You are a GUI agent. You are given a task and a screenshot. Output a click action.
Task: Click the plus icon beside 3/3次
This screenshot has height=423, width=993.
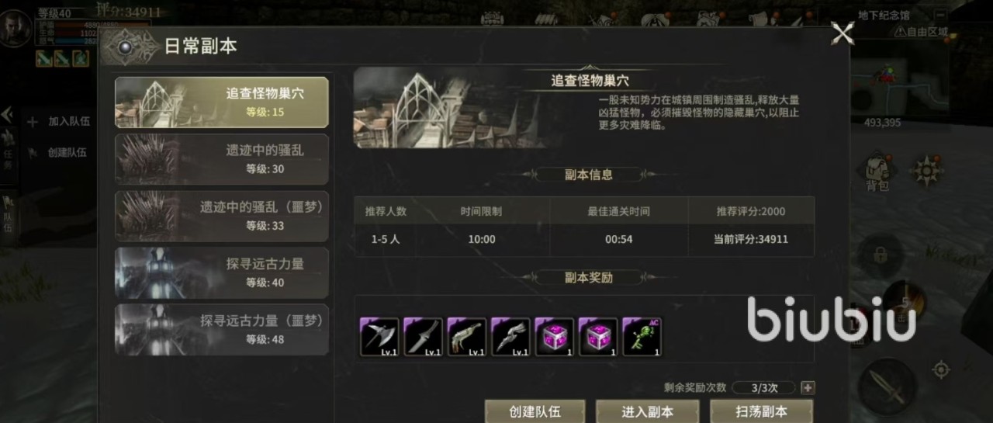tap(808, 387)
